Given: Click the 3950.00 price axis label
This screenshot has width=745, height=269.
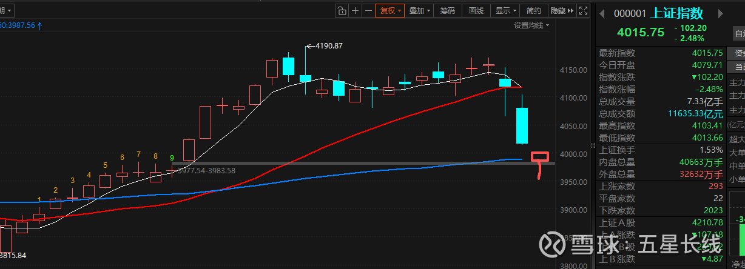Looking at the screenshot, I should coord(573,182).
